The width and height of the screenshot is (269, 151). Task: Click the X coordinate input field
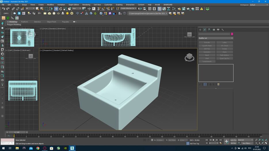click(x=160, y=140)
